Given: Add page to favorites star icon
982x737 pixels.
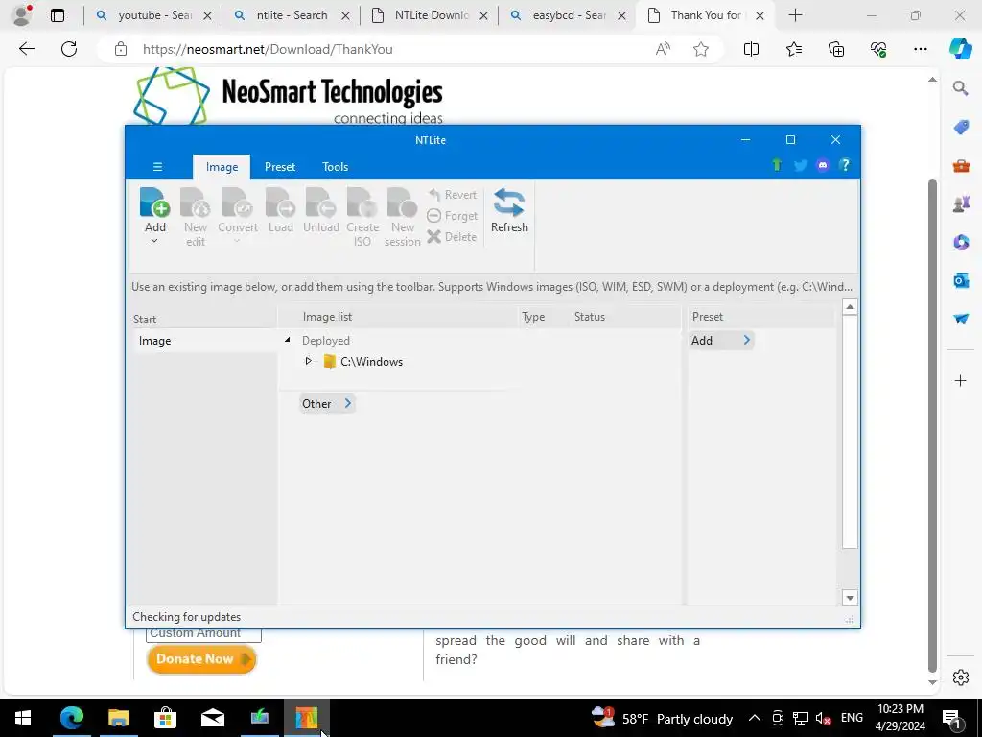Looking at the screenshot, I should tap(701, 49).
